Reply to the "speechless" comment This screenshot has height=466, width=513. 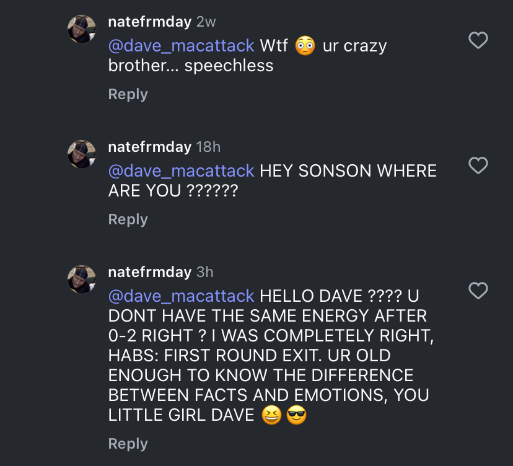click(x=128, y=94)
